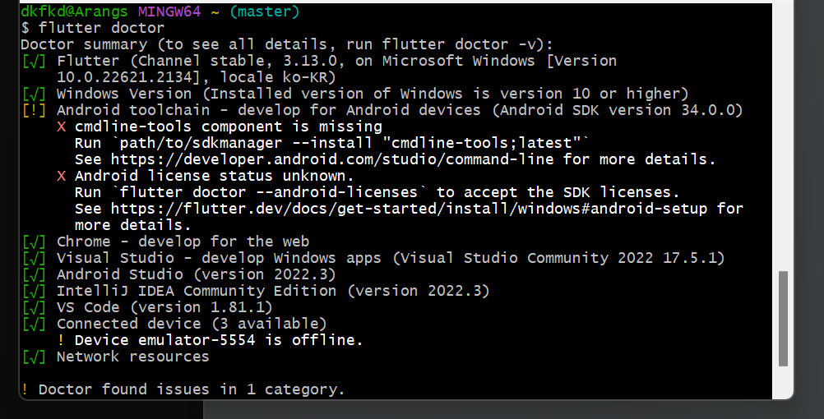Click 'more details.' continuation line
This screenshot has width=824, height=419.
(132, 225)
